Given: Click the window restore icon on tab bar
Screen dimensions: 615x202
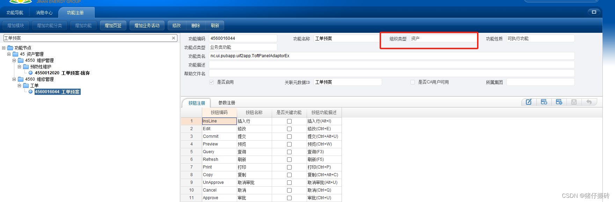Looking at the screenshot, I should tap(594, 12).
